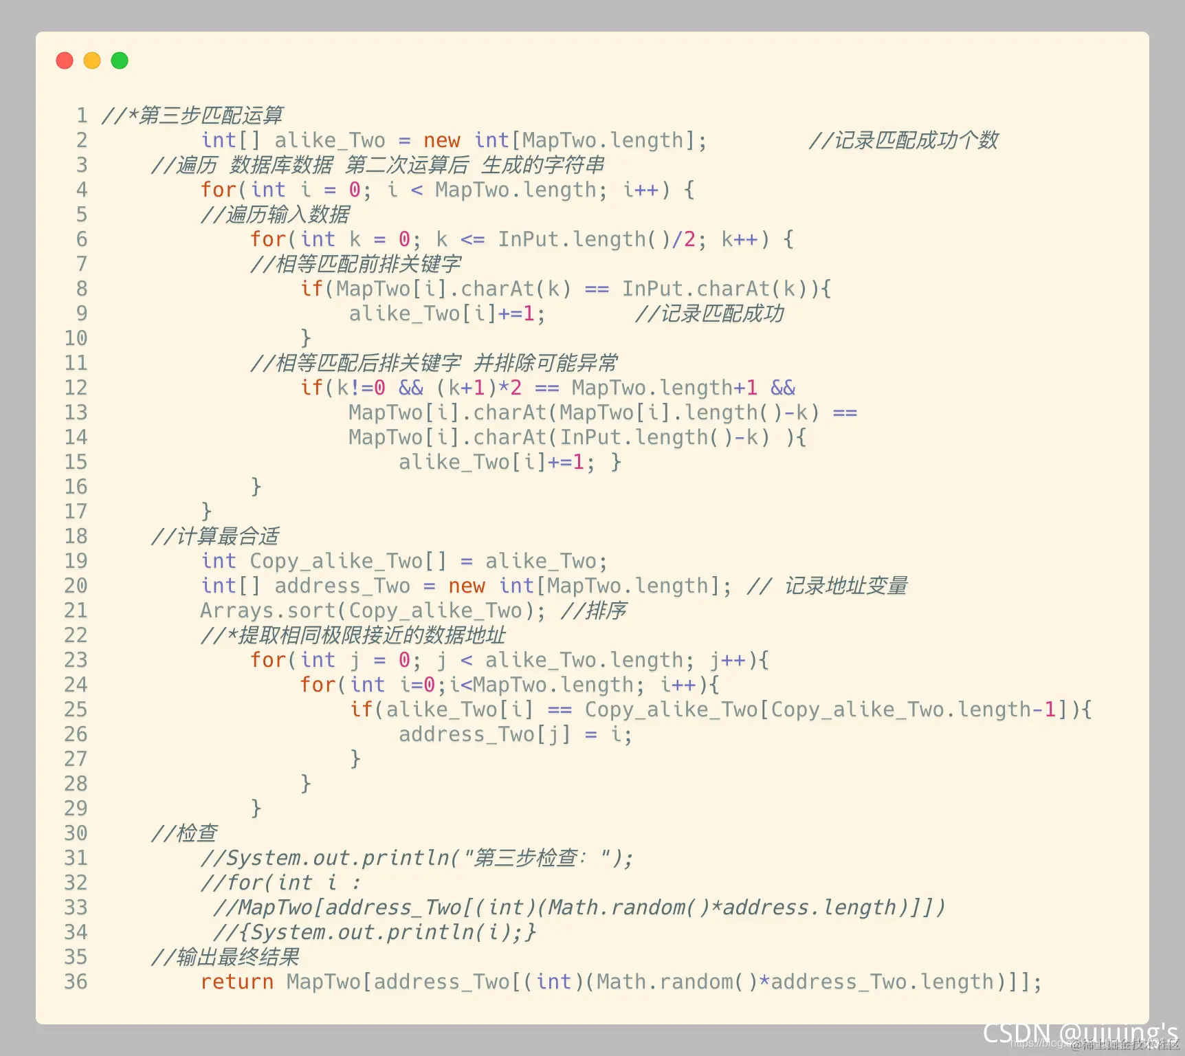Click the yellow minimize dot
This screenshot has height=1056, width=1185.
92,60
